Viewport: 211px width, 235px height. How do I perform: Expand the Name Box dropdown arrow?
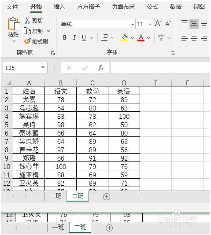pos(43,68)
